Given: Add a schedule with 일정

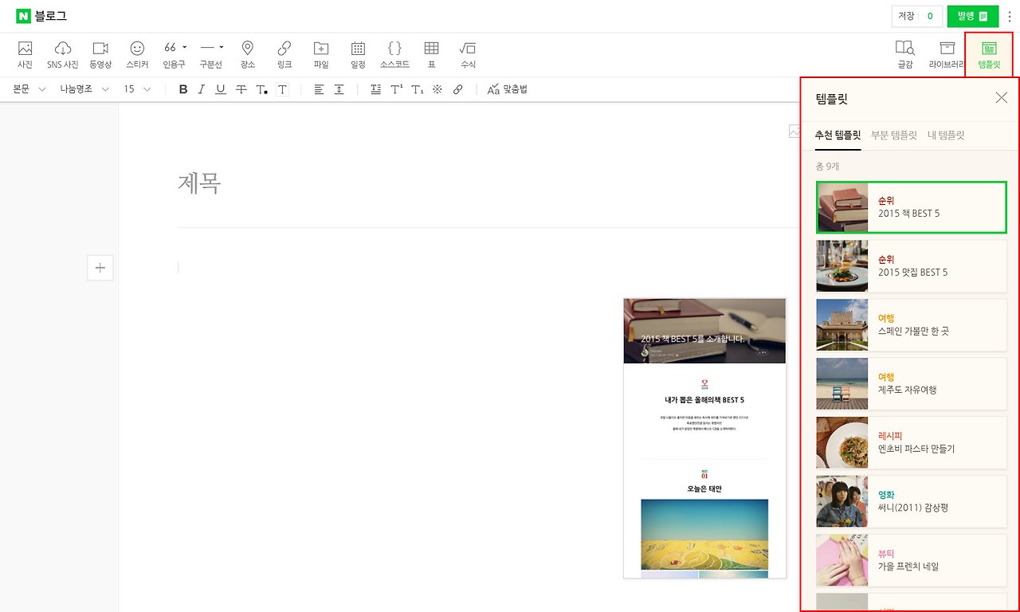Looking at the screenshot, I should point(358,55).
